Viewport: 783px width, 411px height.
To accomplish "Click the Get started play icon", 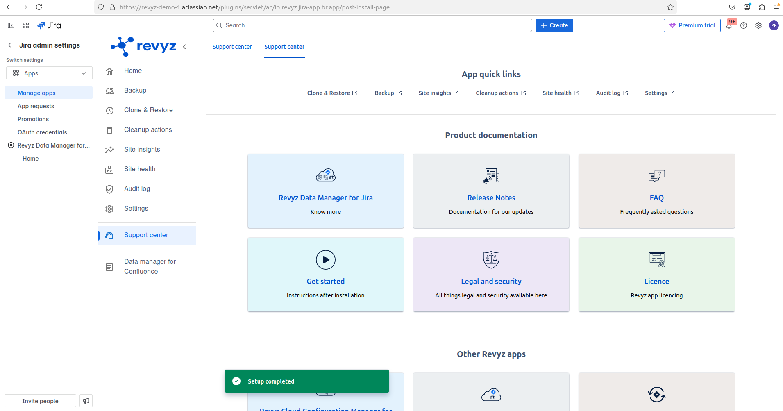I will 325,260.
